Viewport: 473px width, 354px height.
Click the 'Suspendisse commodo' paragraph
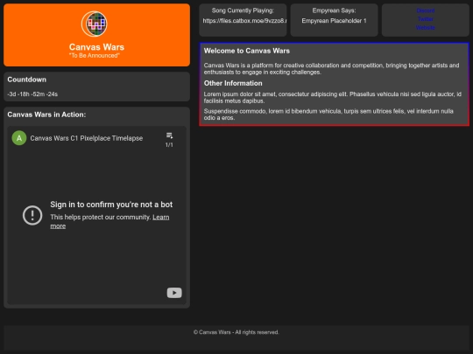(x=328, y=115)
